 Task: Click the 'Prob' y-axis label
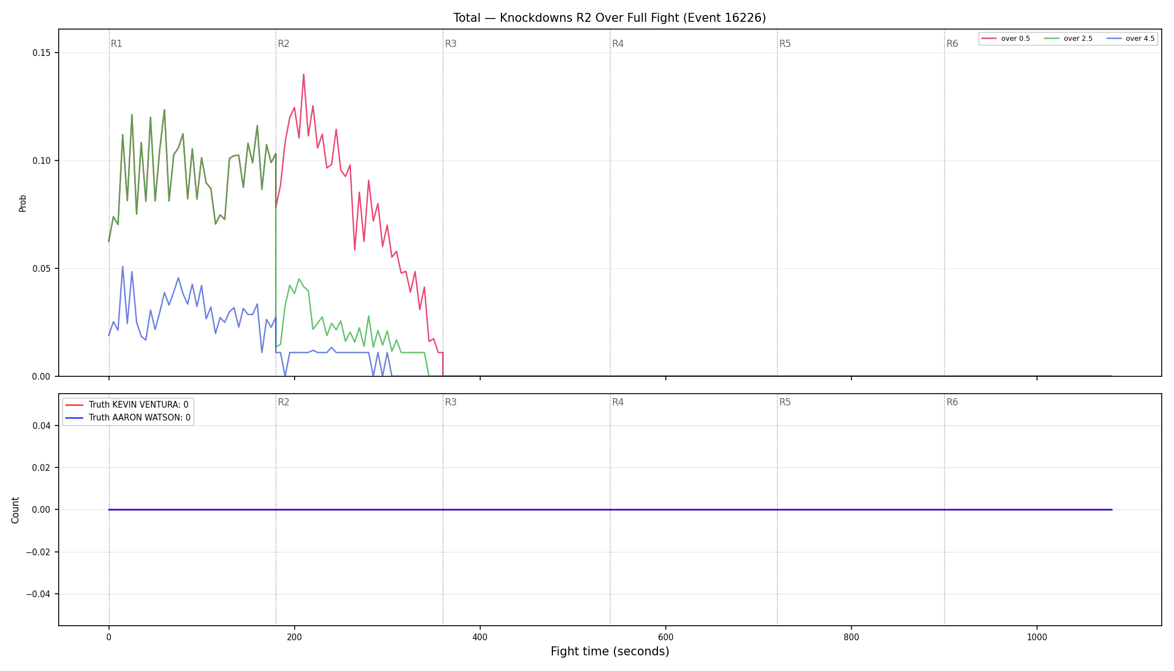click(x=23, y=203)
